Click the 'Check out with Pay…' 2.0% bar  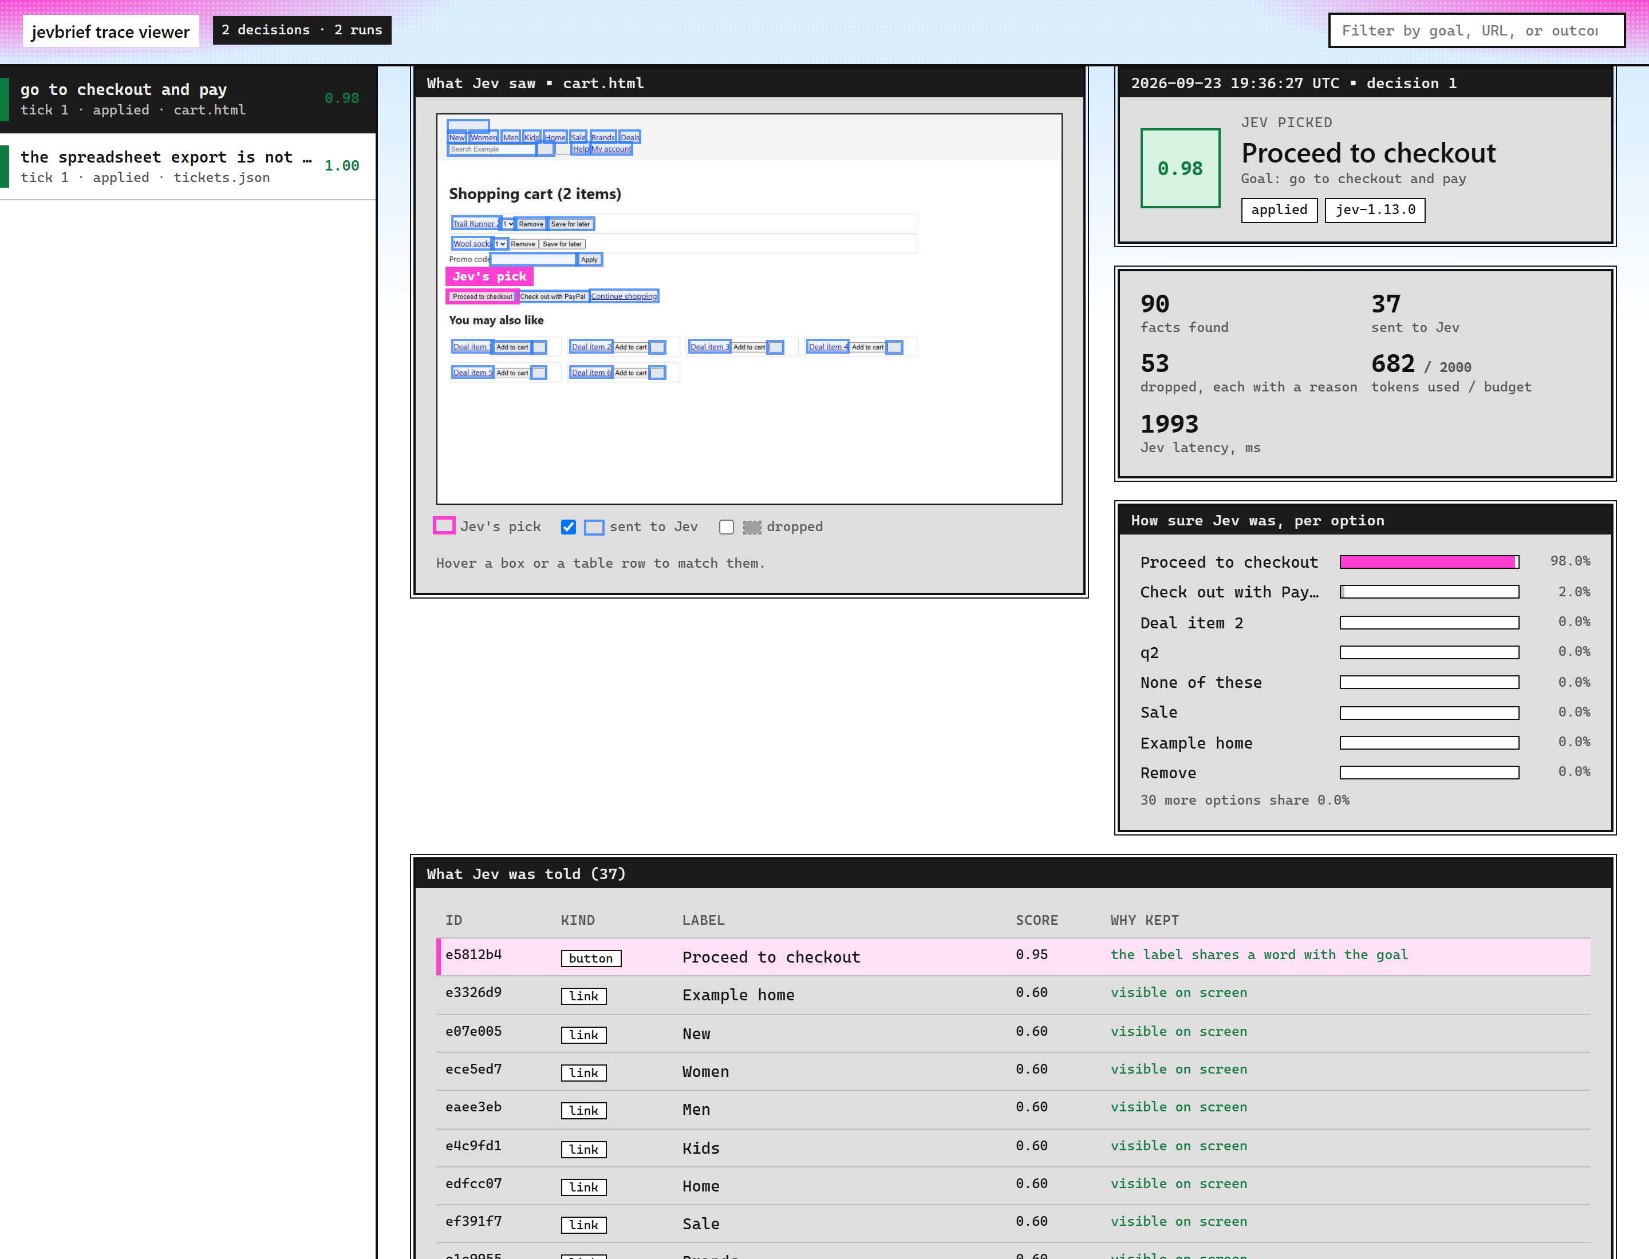click(x=1429, y=592)
